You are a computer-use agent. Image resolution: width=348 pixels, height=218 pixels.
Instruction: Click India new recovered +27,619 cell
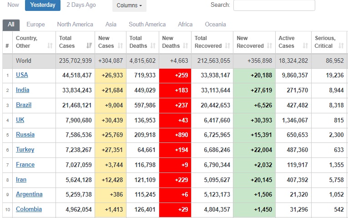(254, 91)
